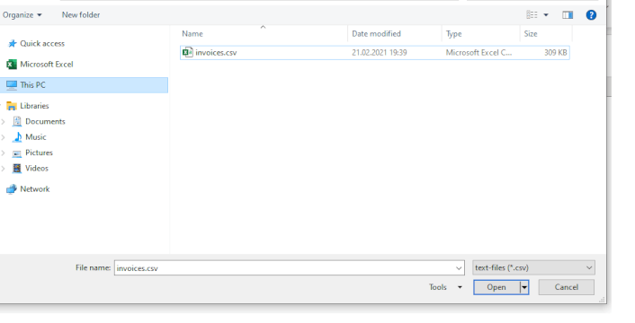
Task: Toggle the preview pane icon
Action: [568, 15]
